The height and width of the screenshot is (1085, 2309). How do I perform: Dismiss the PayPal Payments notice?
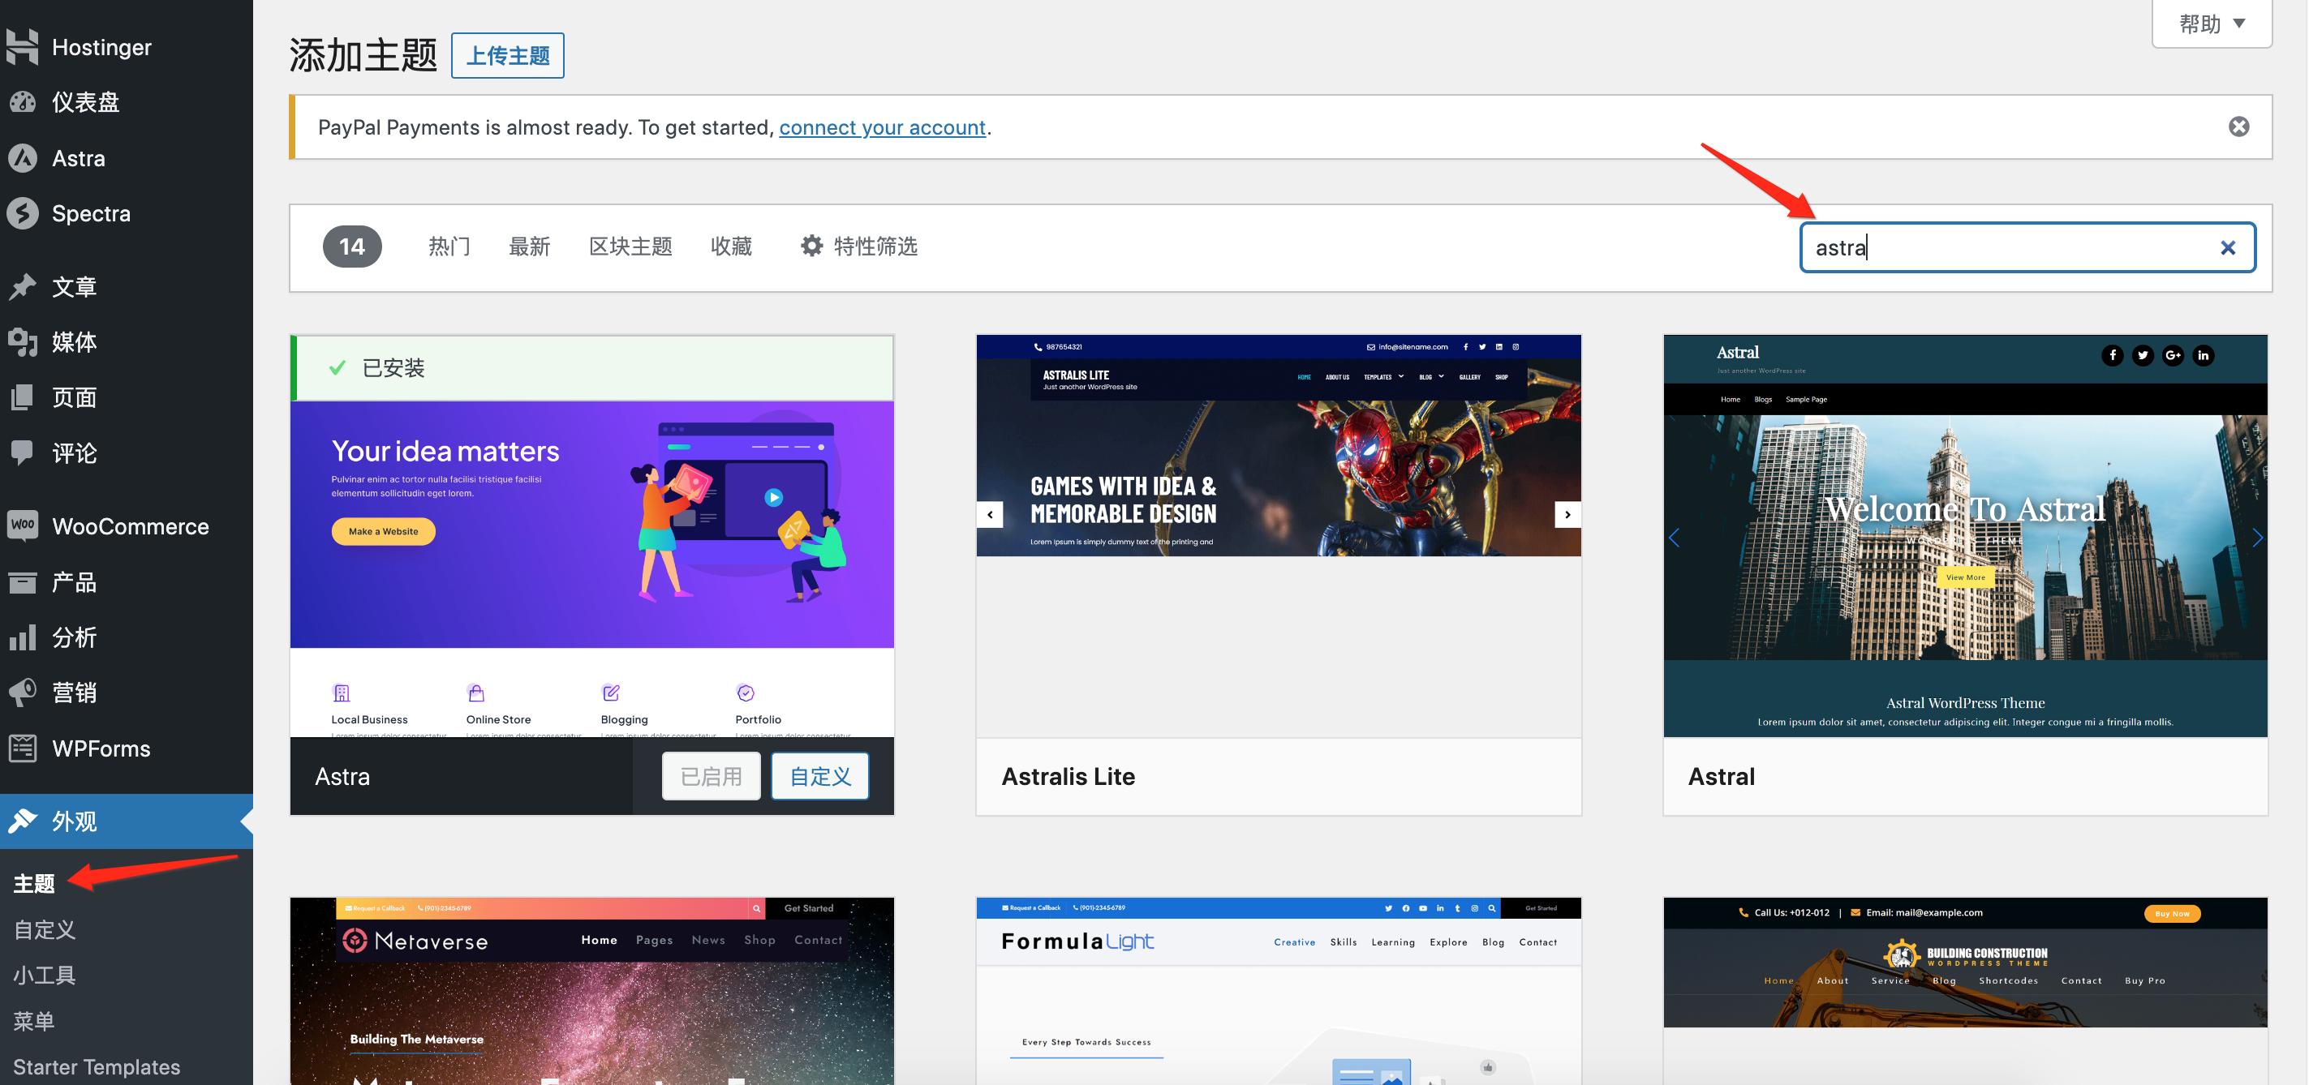point(2238,127)
